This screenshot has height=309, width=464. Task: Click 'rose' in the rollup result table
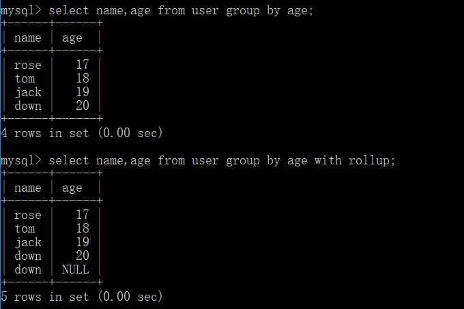click(28, 216)
